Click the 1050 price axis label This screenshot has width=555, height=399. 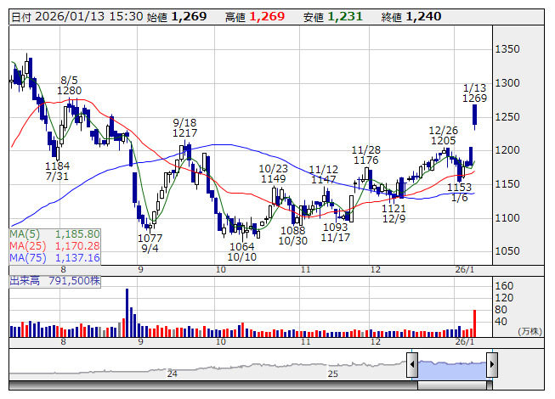507,251
